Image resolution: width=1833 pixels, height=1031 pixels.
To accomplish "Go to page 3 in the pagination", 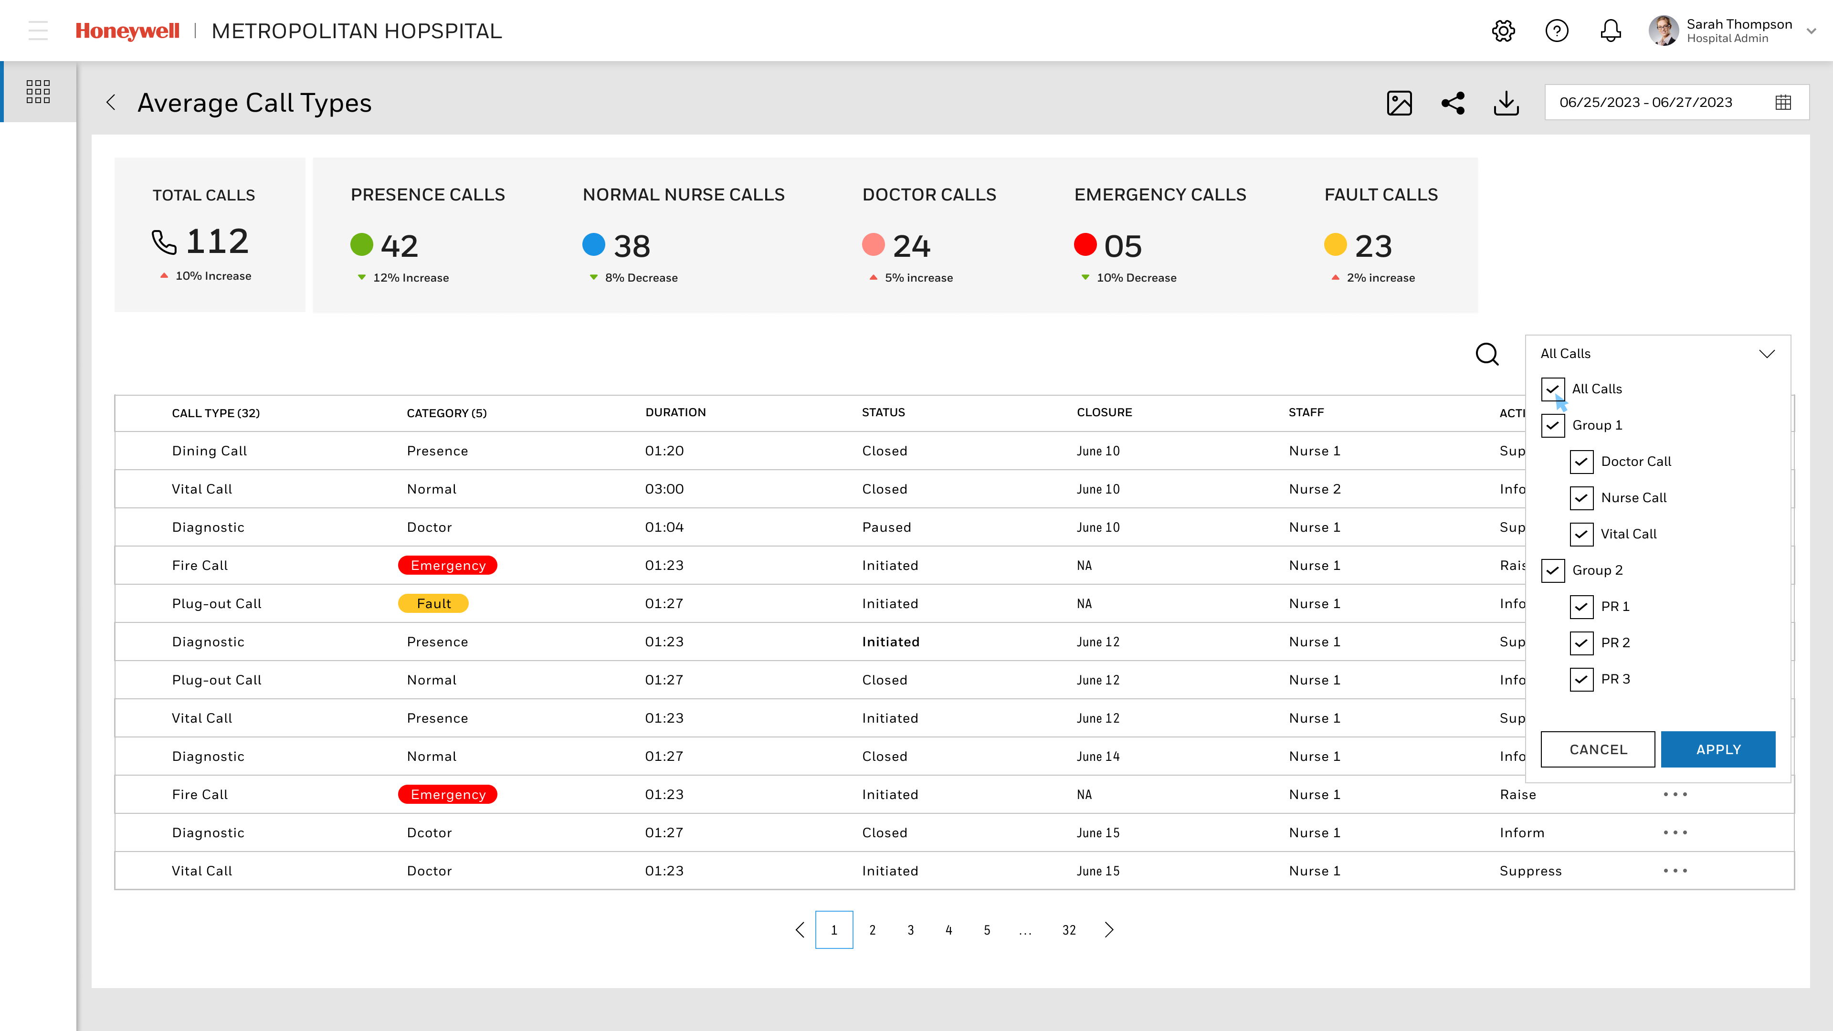I will [x=910, y=930].
